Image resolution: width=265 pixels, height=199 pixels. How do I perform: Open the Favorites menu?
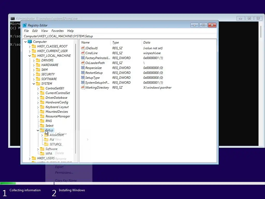(57, 31)
